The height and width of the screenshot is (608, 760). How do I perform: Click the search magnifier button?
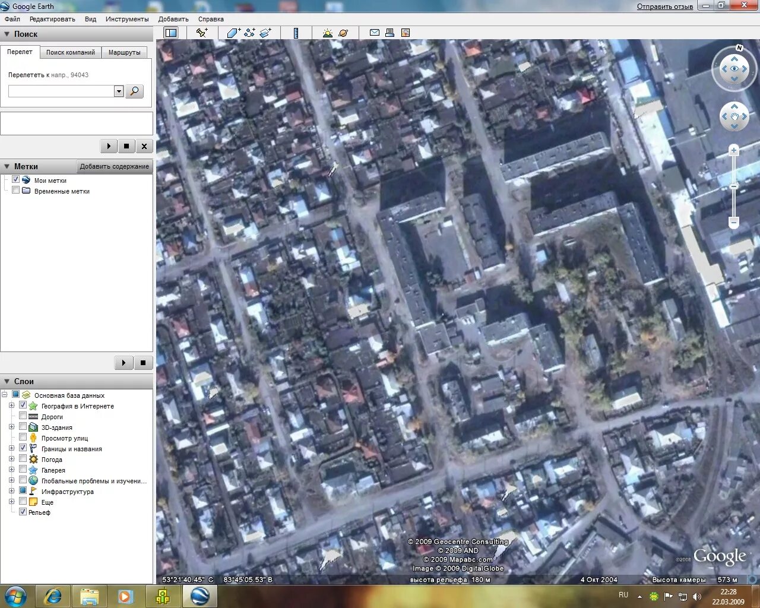(134, 91)
